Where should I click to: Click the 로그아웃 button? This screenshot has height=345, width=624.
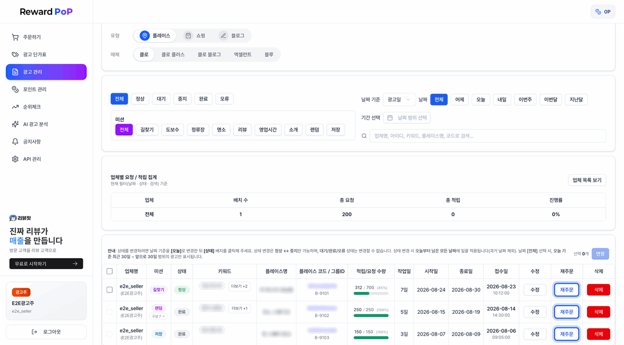[46, 332]
